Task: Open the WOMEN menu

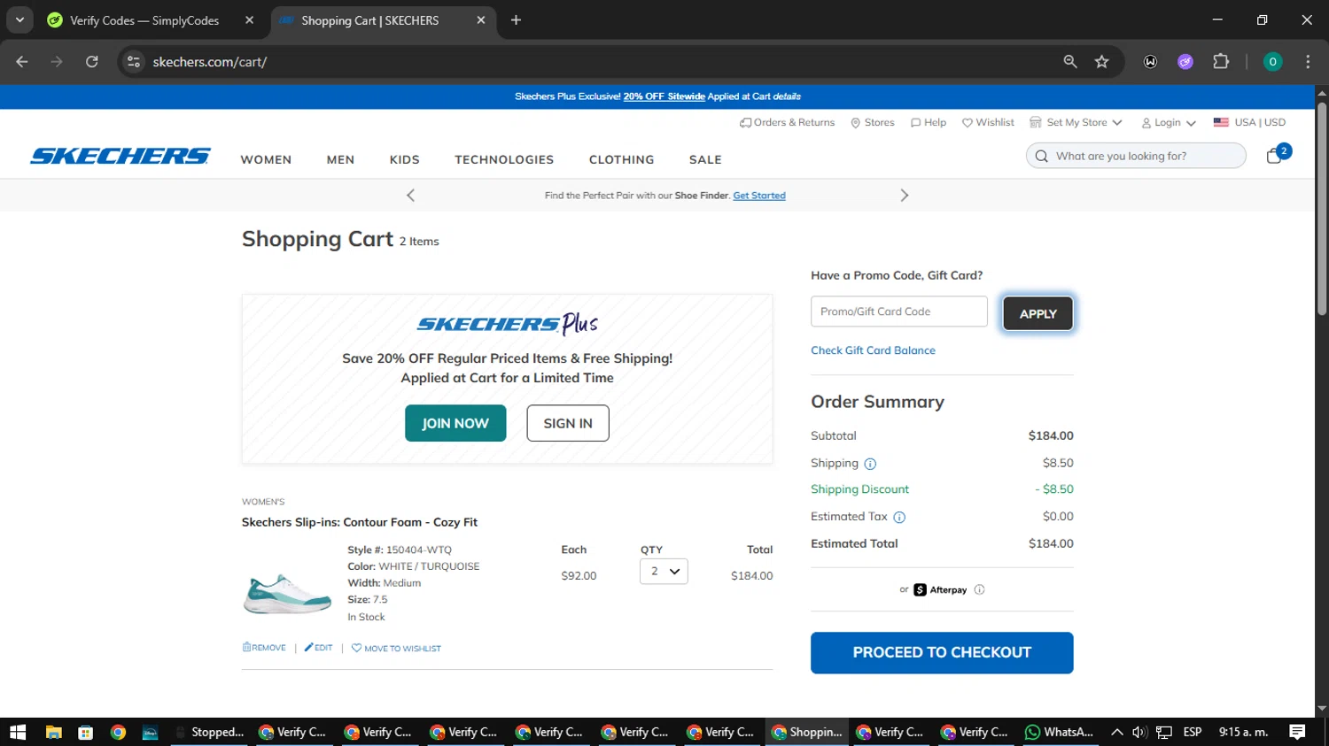Action: click(266, 160)
